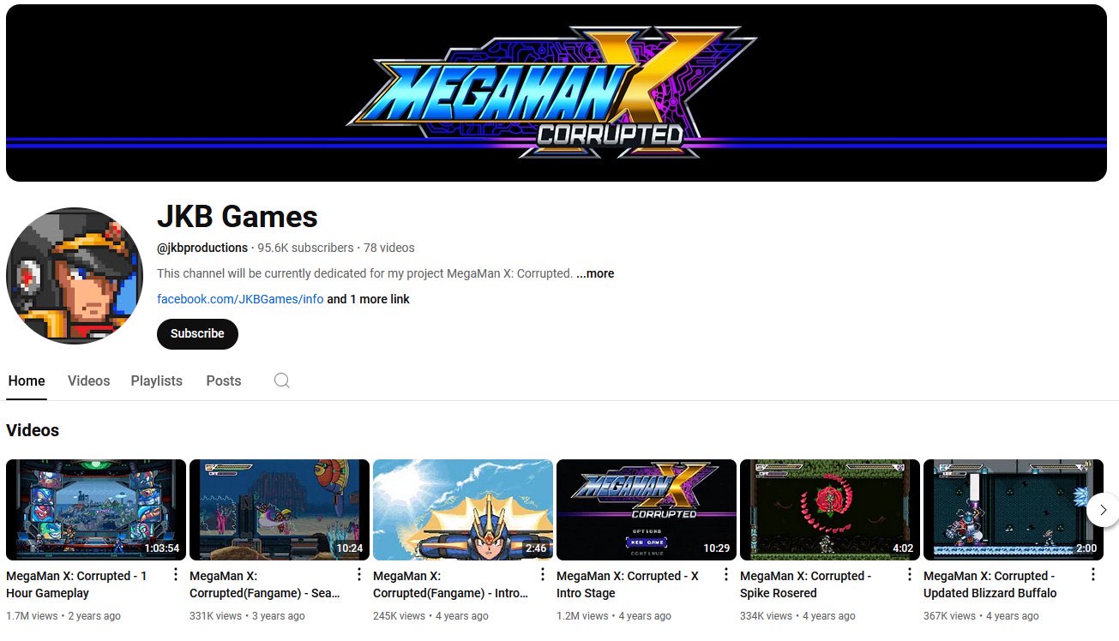Play the 4:02 Spike Rosered thumbnail
The width and height of the screenshot is (1119, 641).
click(x=830, y=510)
